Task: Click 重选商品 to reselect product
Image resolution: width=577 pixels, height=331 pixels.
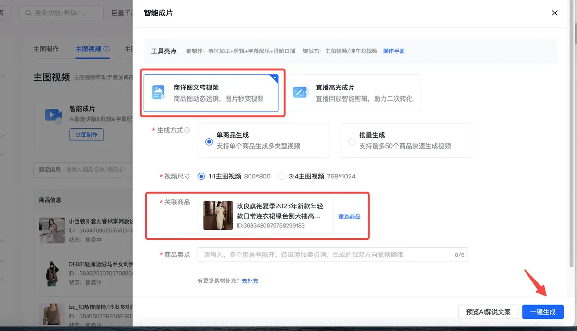Action: pos(350,217)
